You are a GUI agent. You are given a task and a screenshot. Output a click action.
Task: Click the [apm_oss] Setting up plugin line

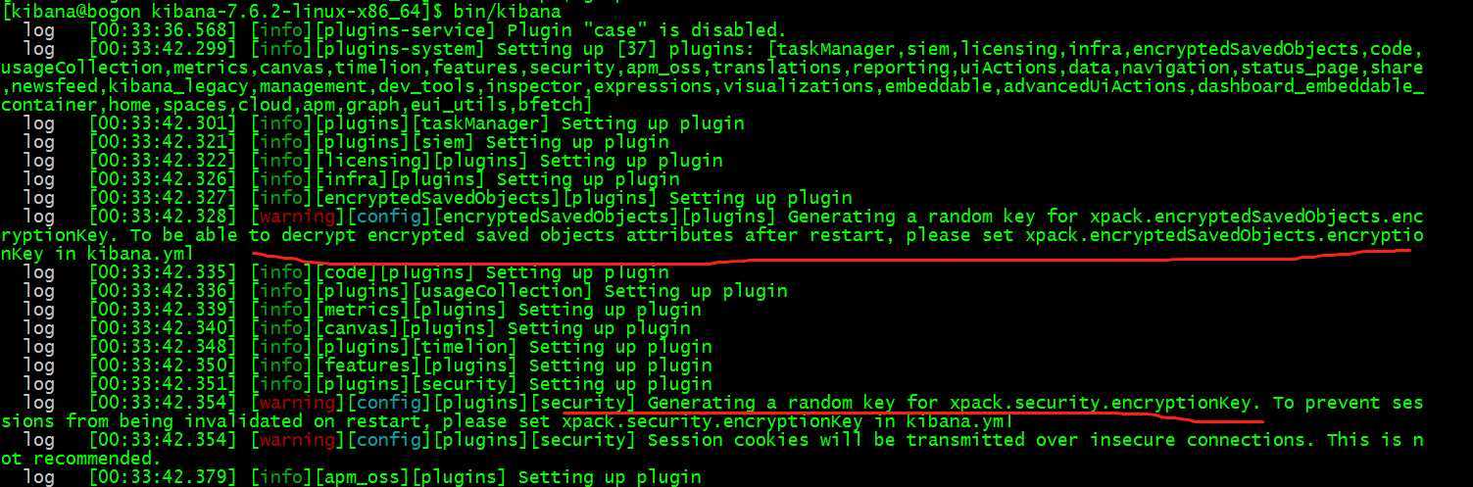pos(363,477)
